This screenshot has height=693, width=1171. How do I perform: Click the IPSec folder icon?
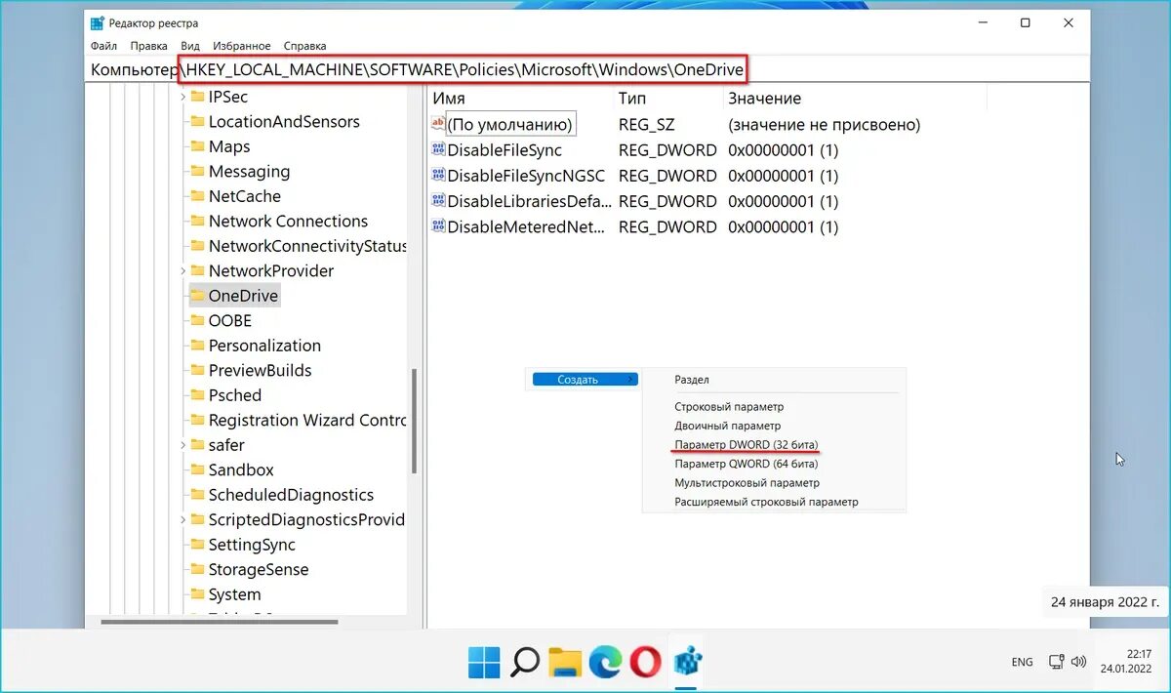pyautogui.click(x=197, y=97)
